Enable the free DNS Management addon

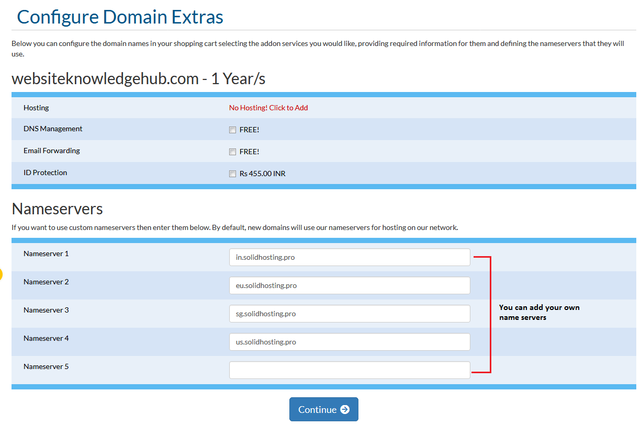click(x=232, y=130)
